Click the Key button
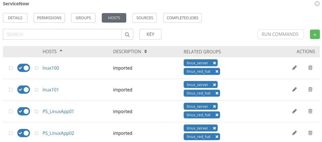This screenshot has height=142, width=322. pyautogui.click(x=150, y=34)
